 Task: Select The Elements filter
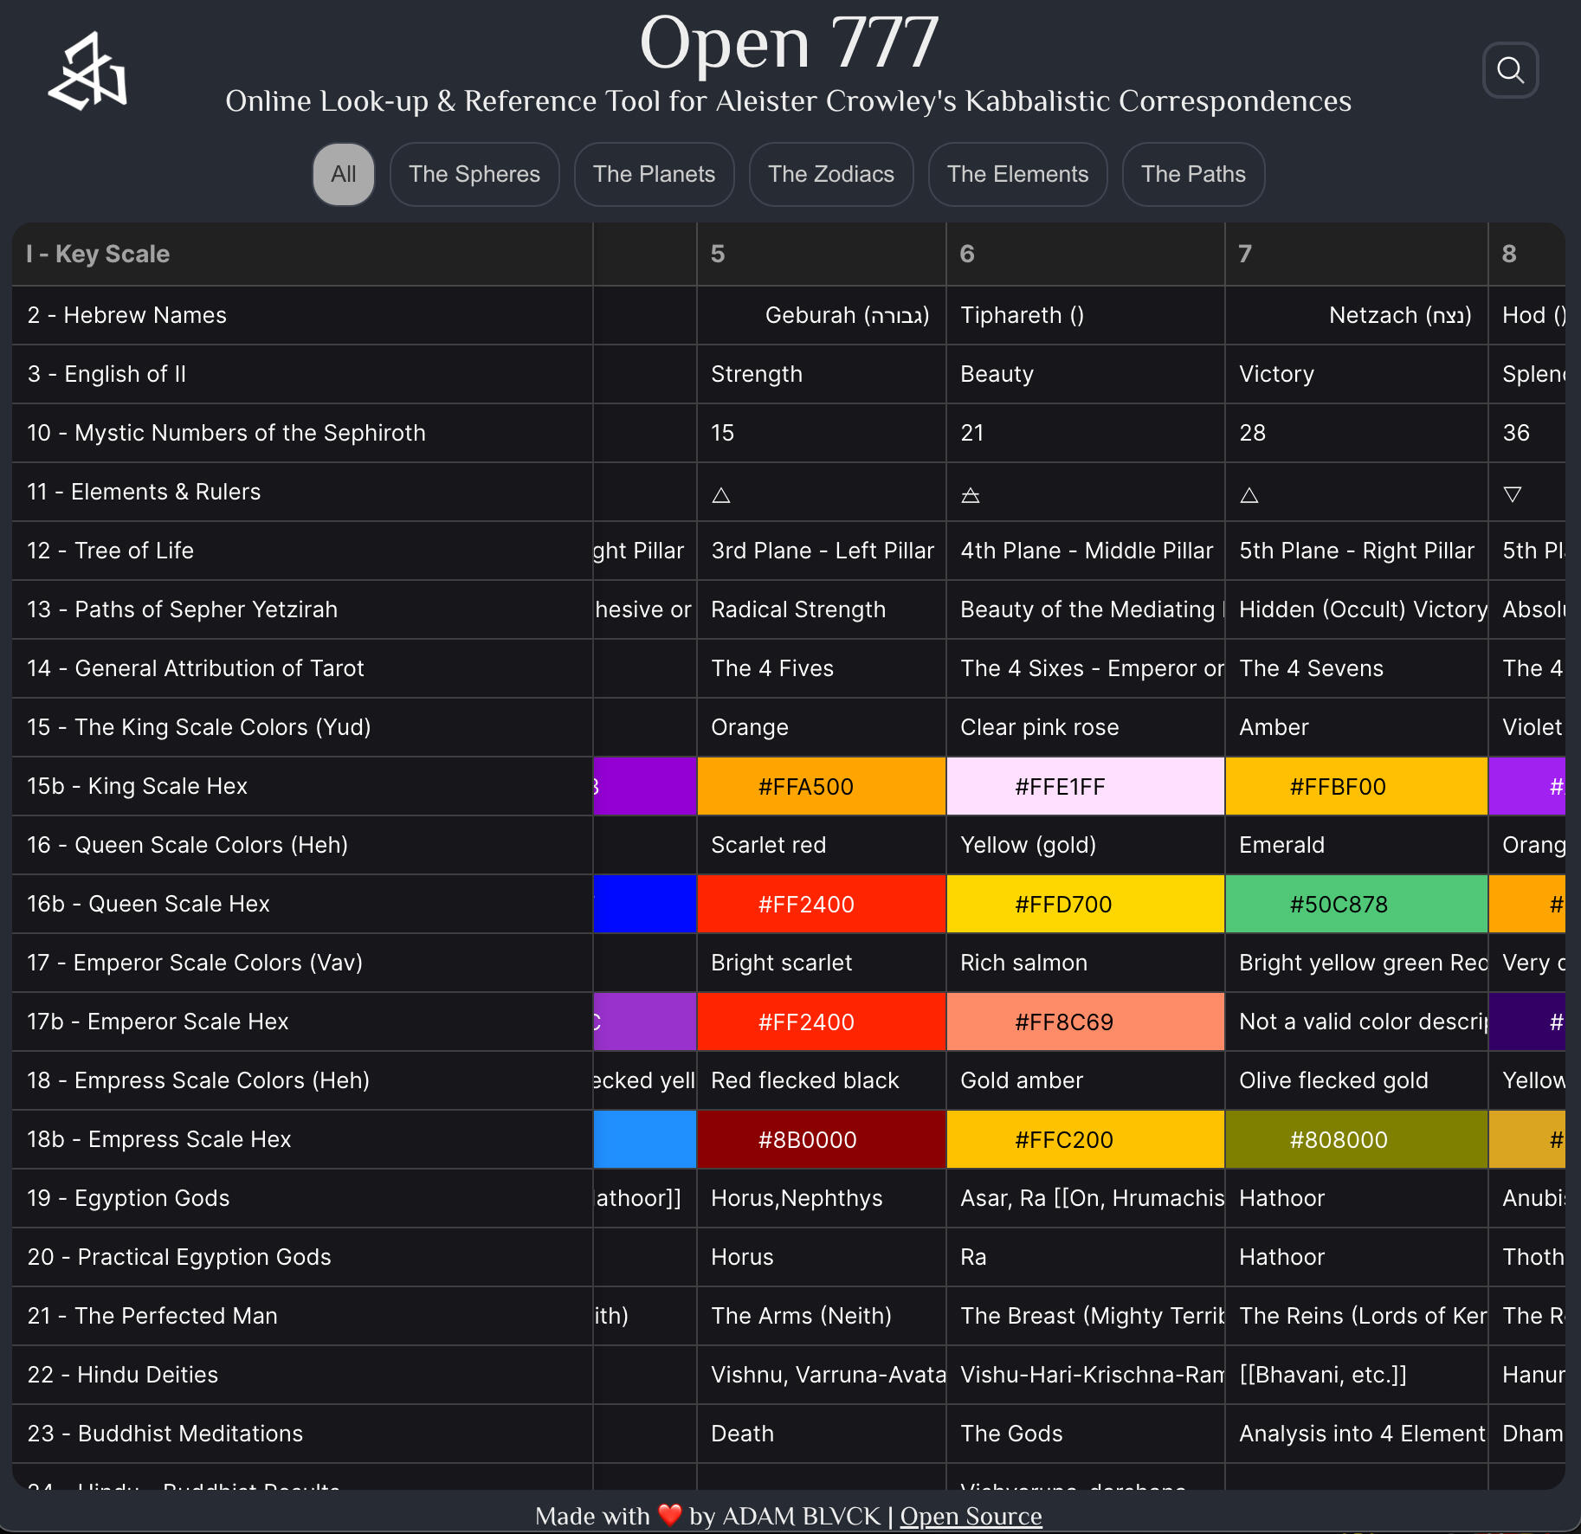click(x=1017, y=174)
